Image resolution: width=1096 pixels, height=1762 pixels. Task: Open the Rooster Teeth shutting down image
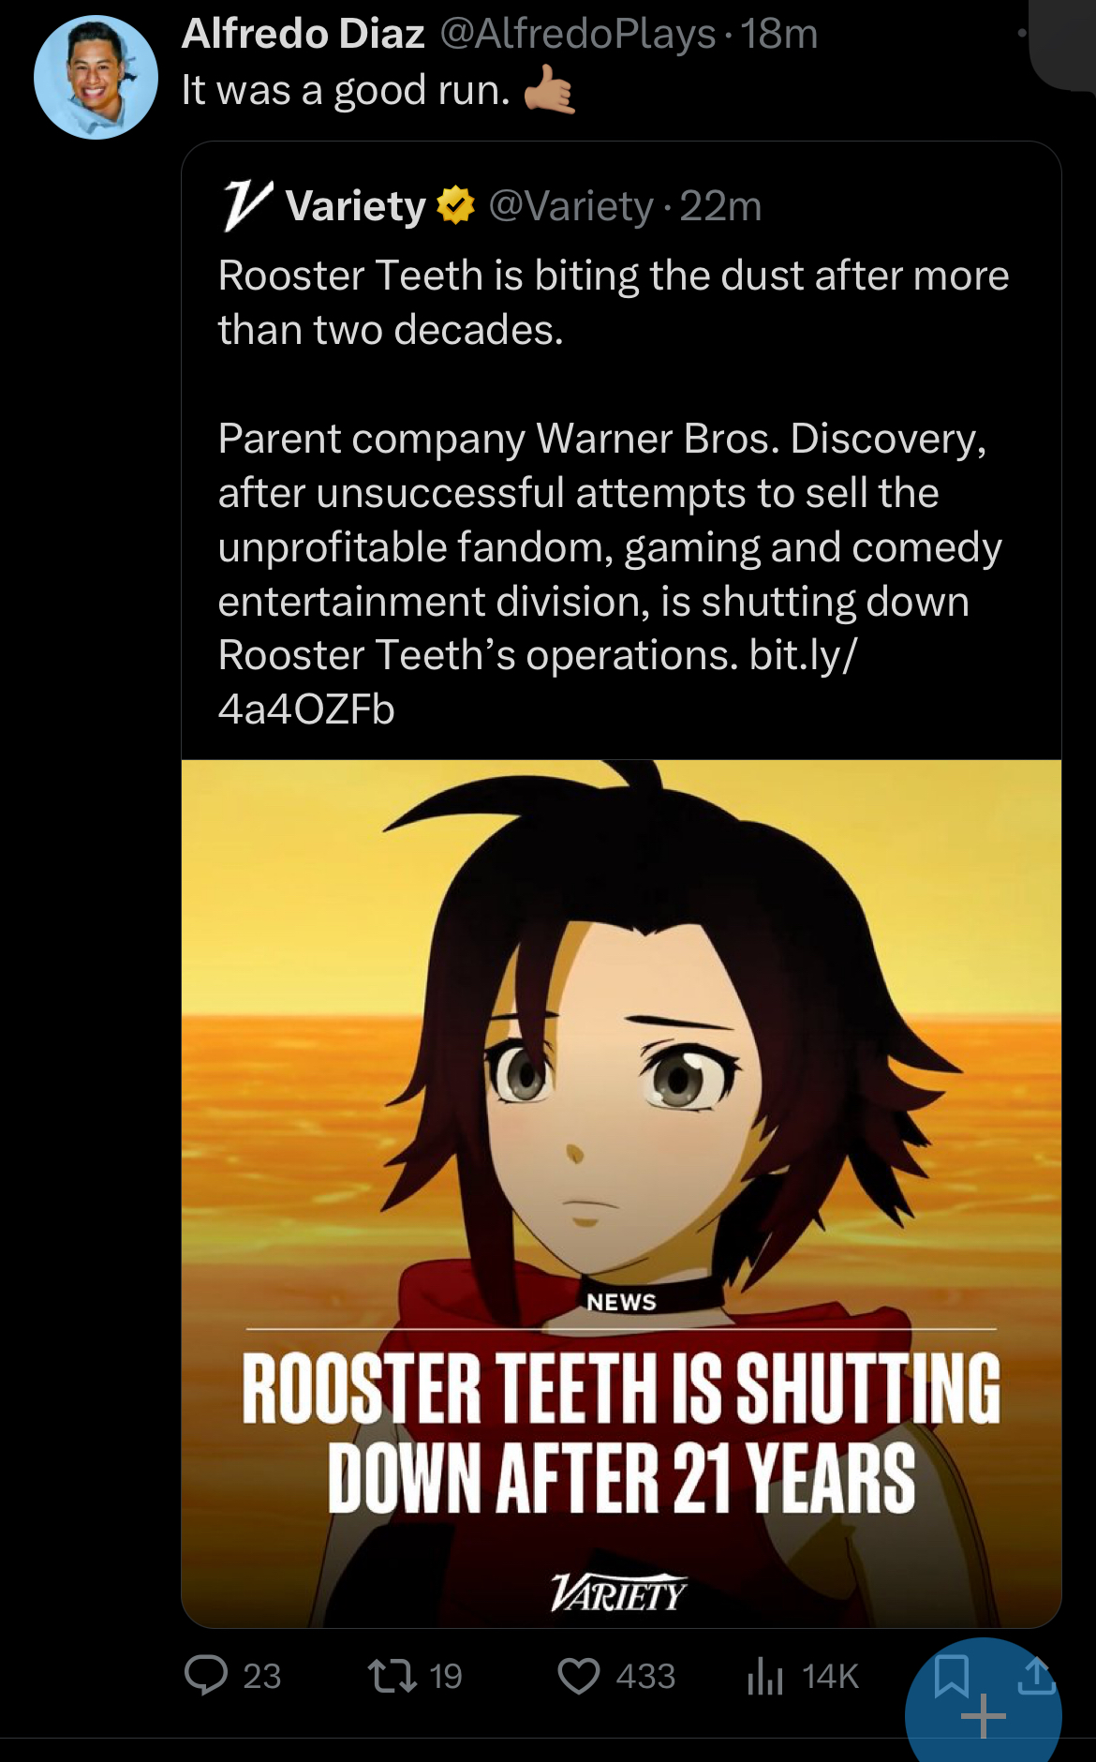(x=621, y=1193)
